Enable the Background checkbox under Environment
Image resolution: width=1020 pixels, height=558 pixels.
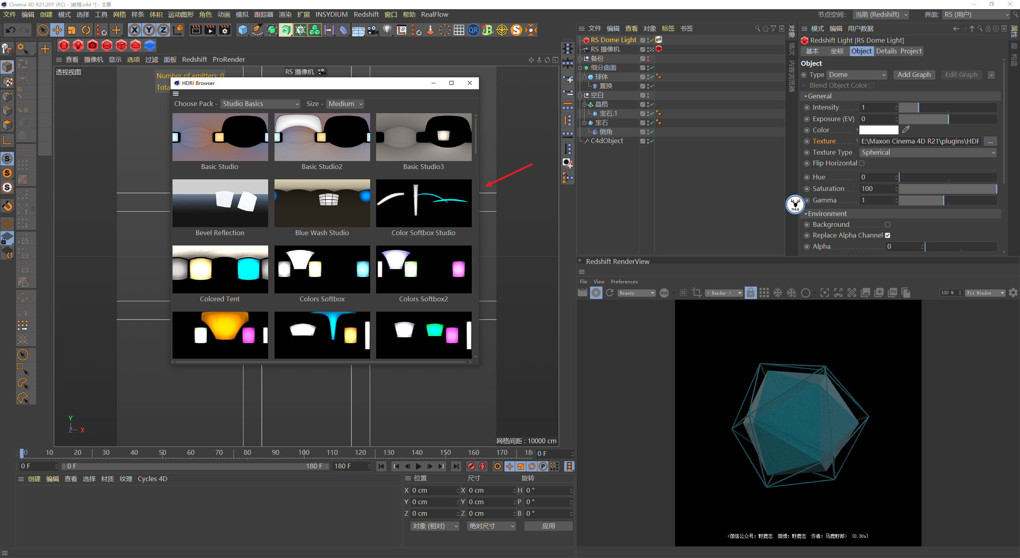[x=887, y=225]
